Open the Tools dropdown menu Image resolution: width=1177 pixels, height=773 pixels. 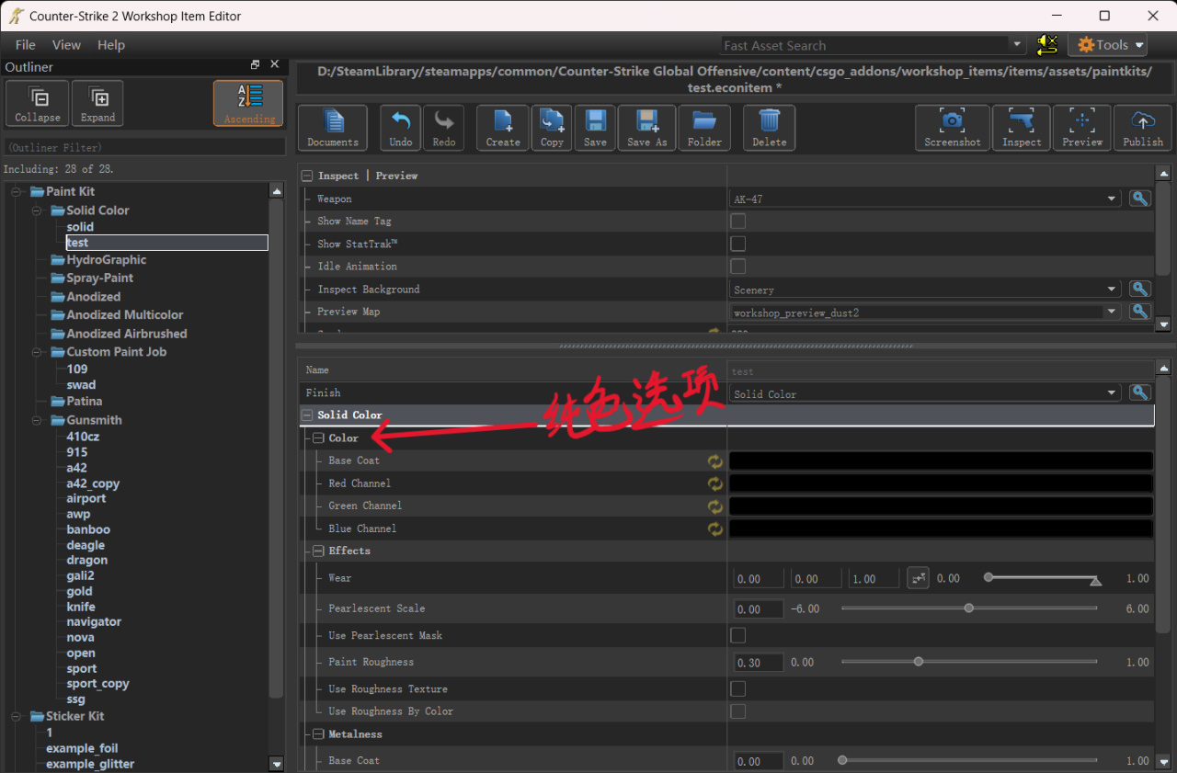tap(1107, 44)
